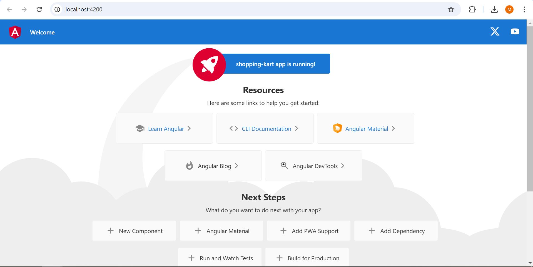The width and height of the screenshot is (533, 267).
Task: Click 'What do you want to do next' text
Action: click(x=263, y=210)
